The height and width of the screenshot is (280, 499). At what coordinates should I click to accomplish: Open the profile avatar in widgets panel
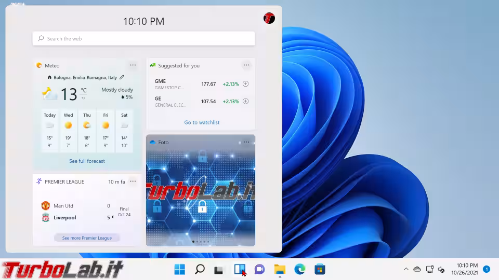269,19
